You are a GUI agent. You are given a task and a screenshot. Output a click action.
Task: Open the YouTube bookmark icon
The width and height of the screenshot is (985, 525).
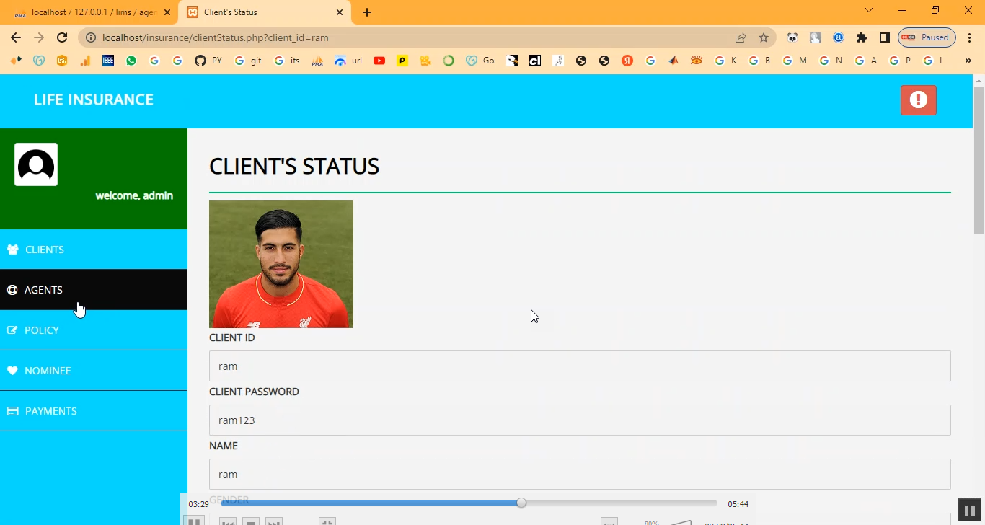tap(379, 61)
